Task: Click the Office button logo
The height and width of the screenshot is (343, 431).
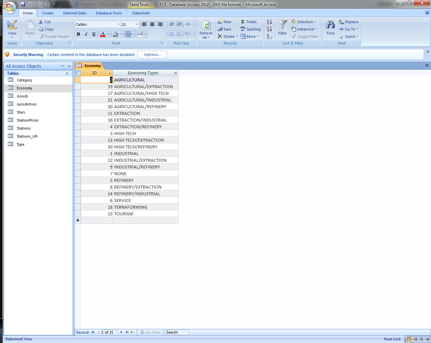Action: pos(10,7)
